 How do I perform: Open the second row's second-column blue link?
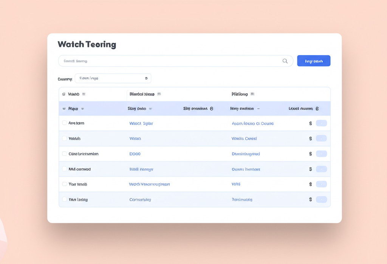pyautogui.click(x=135, y=139)
